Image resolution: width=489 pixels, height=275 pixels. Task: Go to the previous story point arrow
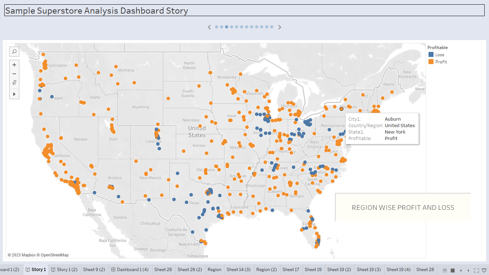[209, 27]
